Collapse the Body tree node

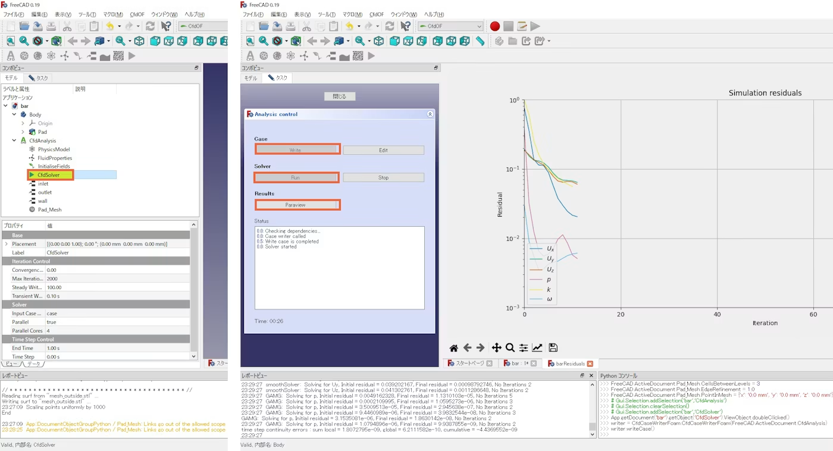tap(14, 114)
